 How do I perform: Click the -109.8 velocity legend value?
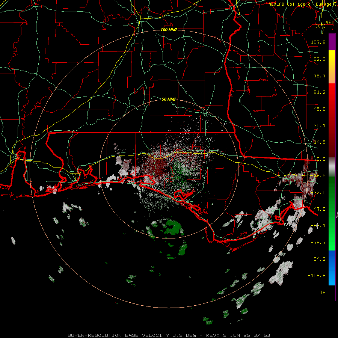pos(317,276)
